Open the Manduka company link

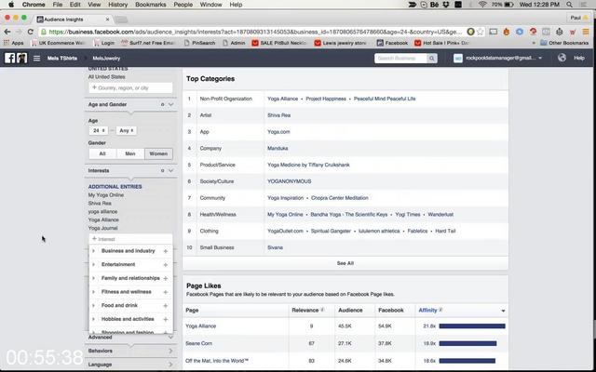[278, 149]
